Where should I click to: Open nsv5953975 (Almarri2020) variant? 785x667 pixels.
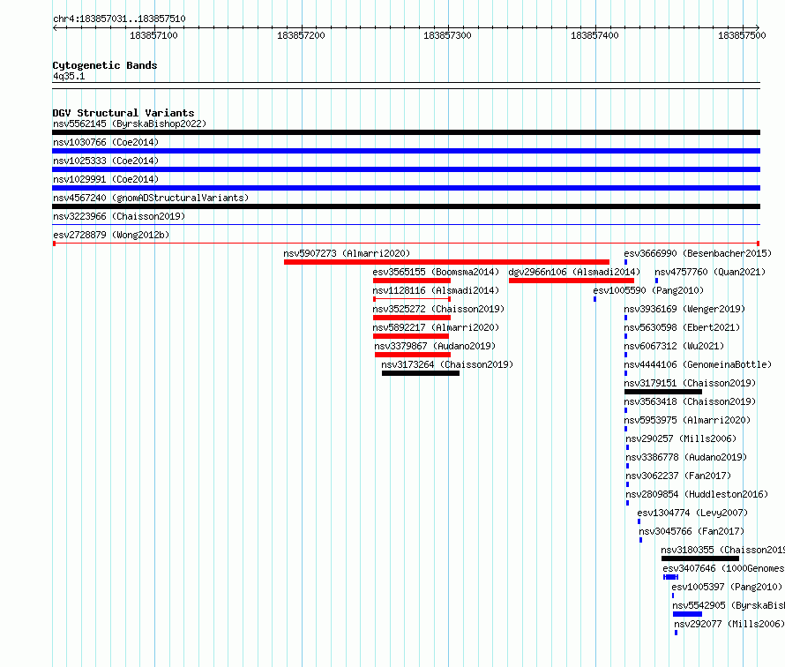pyautogui.click(x=687, y=420)
